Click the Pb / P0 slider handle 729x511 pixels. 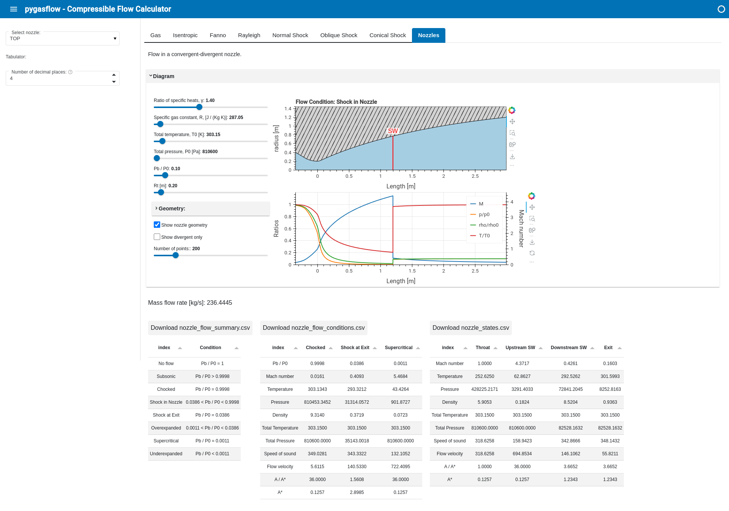(165, 176)
